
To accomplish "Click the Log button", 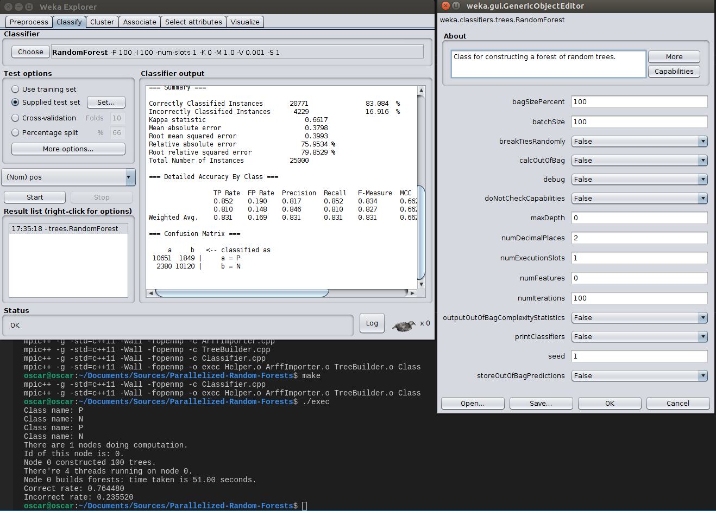I will [x=372, y=323].
